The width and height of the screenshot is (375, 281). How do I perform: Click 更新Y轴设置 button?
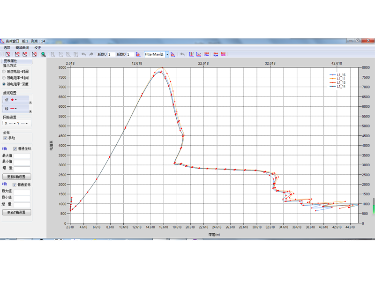click(x=16, y=213)
